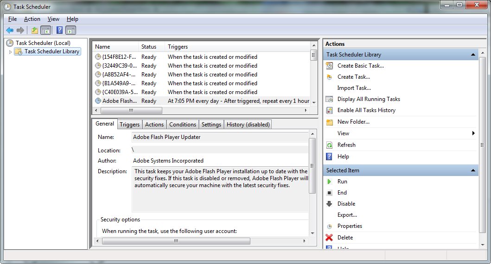The width and height of the screenshot is (491, 264).
Task: Click the green Refresh icon
Action: pyautogui.click(x=330, y=145)
